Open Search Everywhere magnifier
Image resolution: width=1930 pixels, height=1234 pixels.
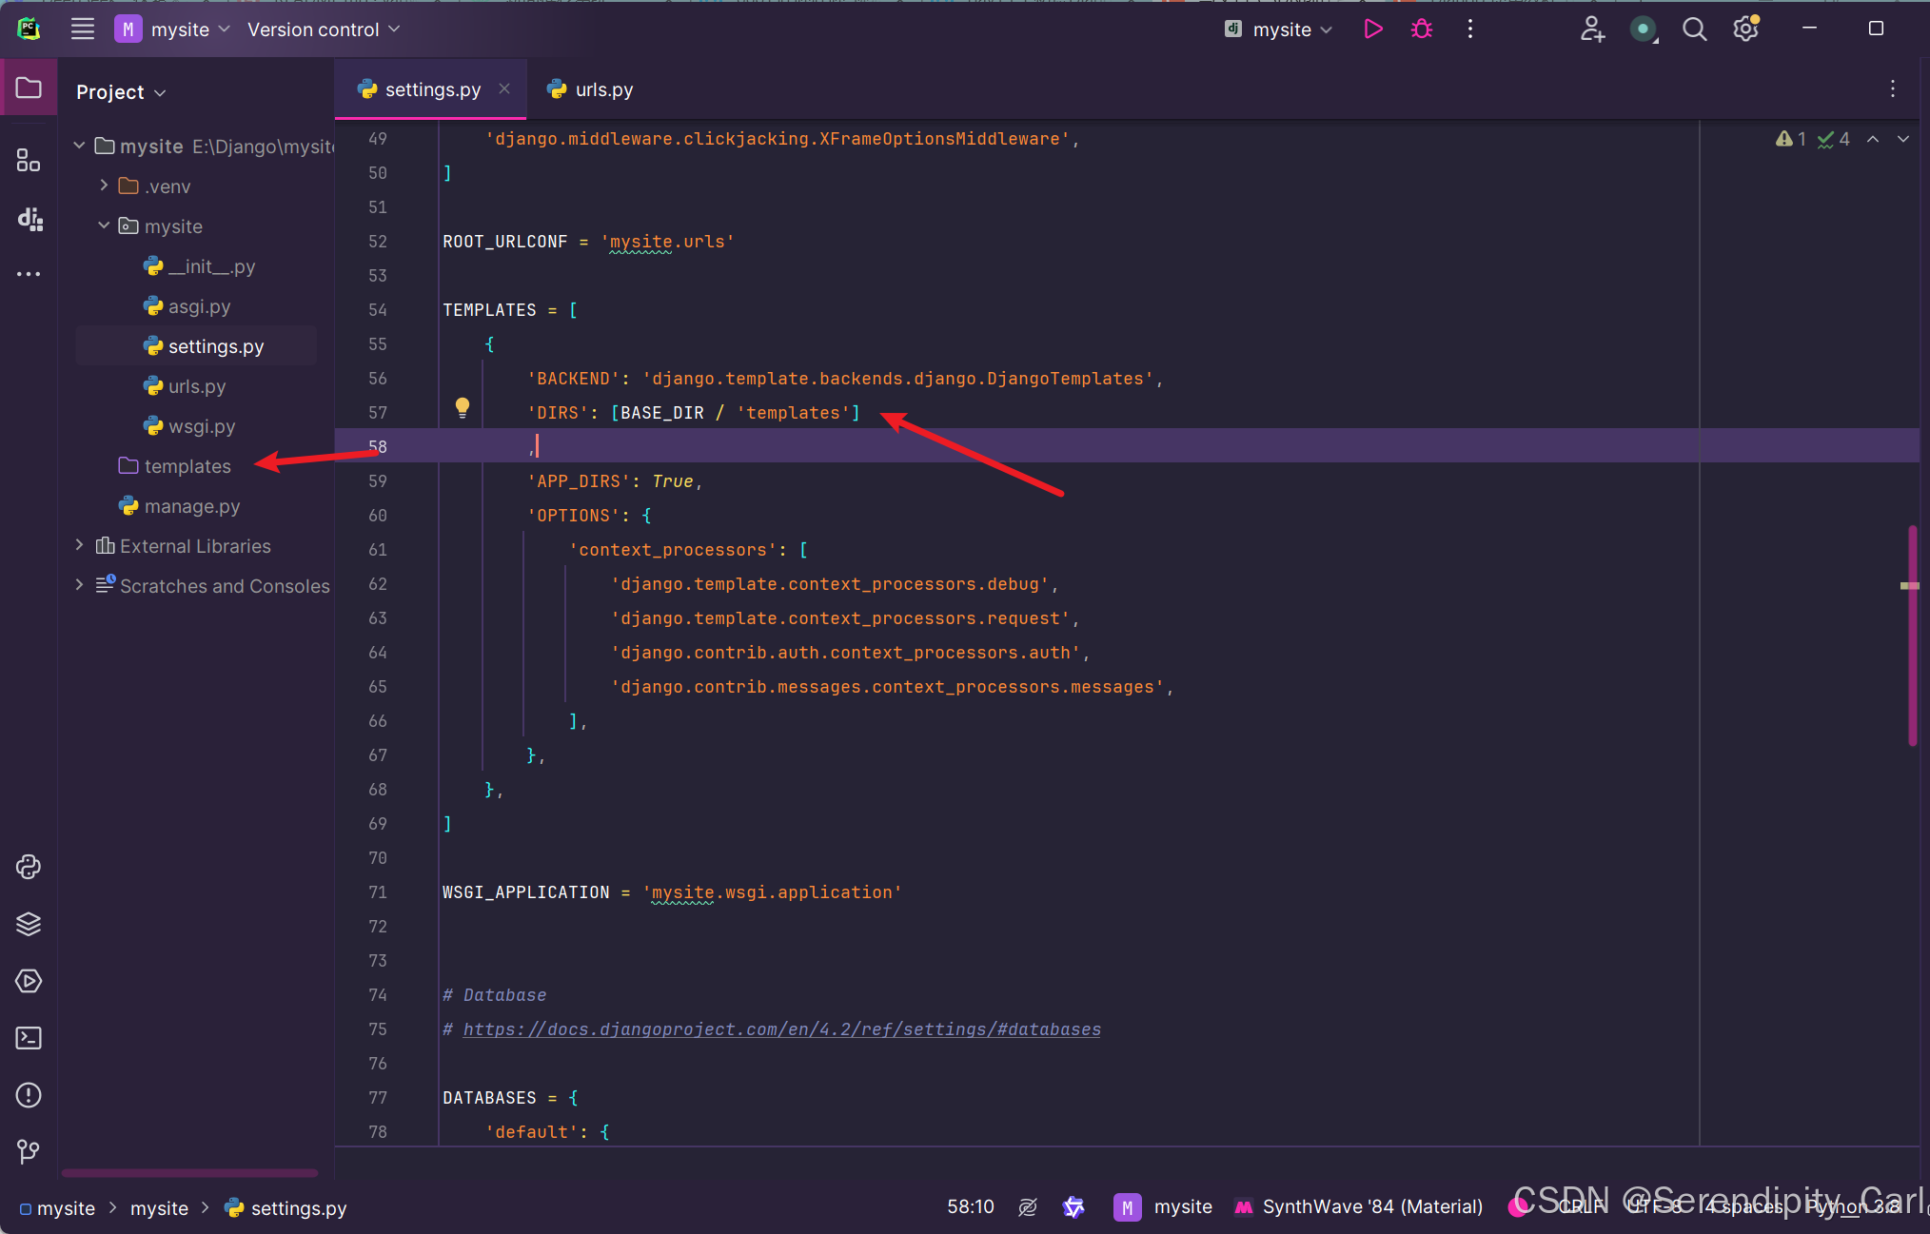(1694, 29)
